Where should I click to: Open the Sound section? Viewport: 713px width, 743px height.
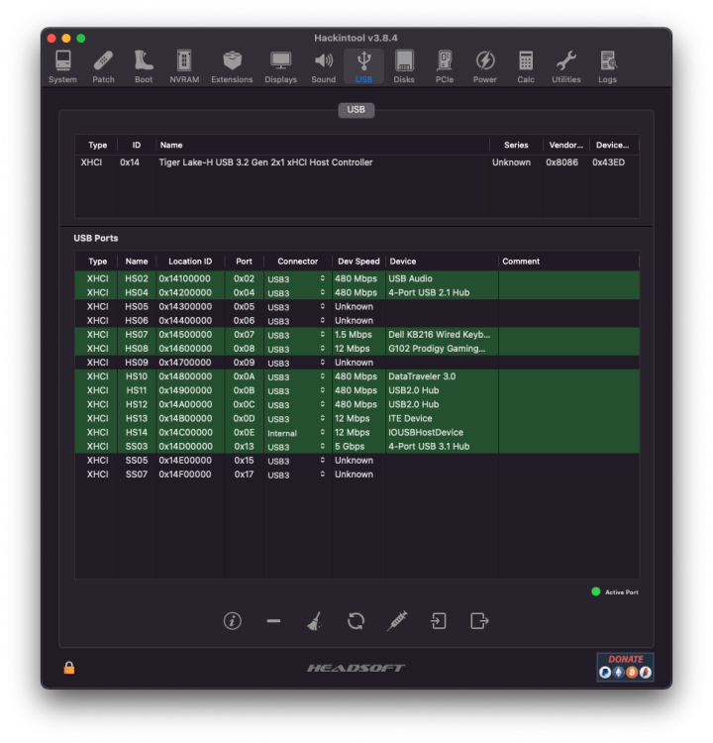(x=324, y=66)
